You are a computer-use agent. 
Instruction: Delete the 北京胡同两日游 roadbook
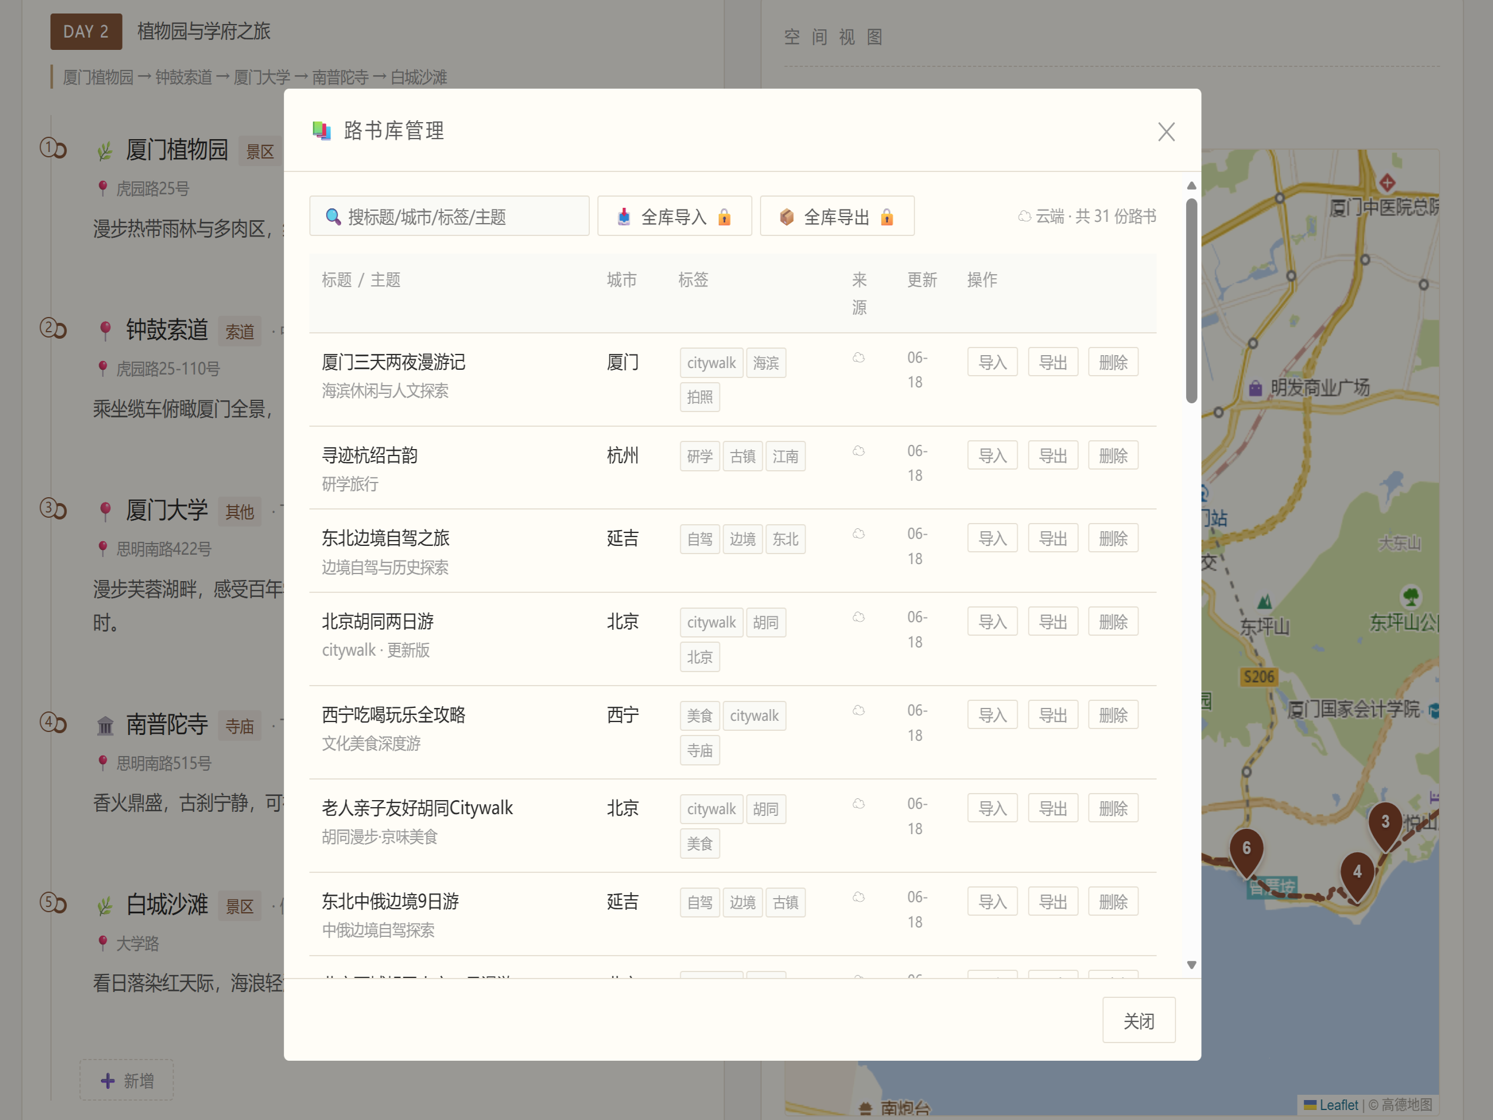pos(1113,622)
